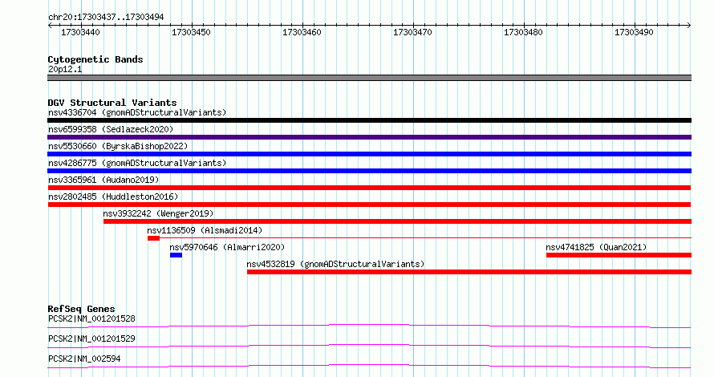Open PCSK2|NM_001201529 transcript label
The height and width of the screenshot is (377, 714).
pos(91,338)
